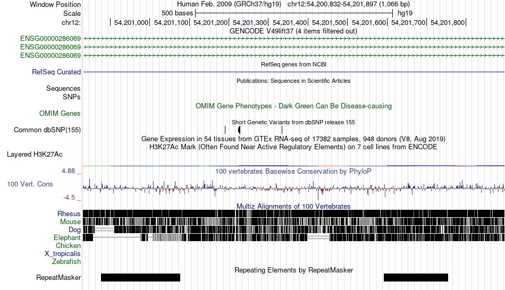This screenshot has height=290, width=505.
Task: Click the Rhesus alignment row
Action: tap(294, 214)
